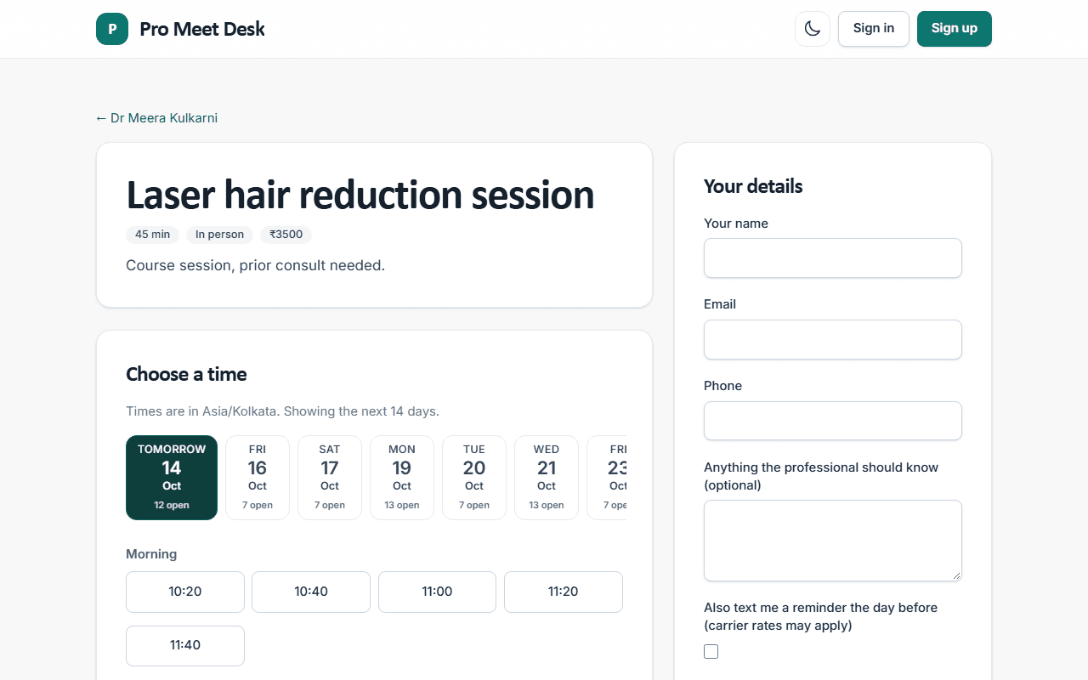Click the 45 min duration badge

(x=153, y=235)
